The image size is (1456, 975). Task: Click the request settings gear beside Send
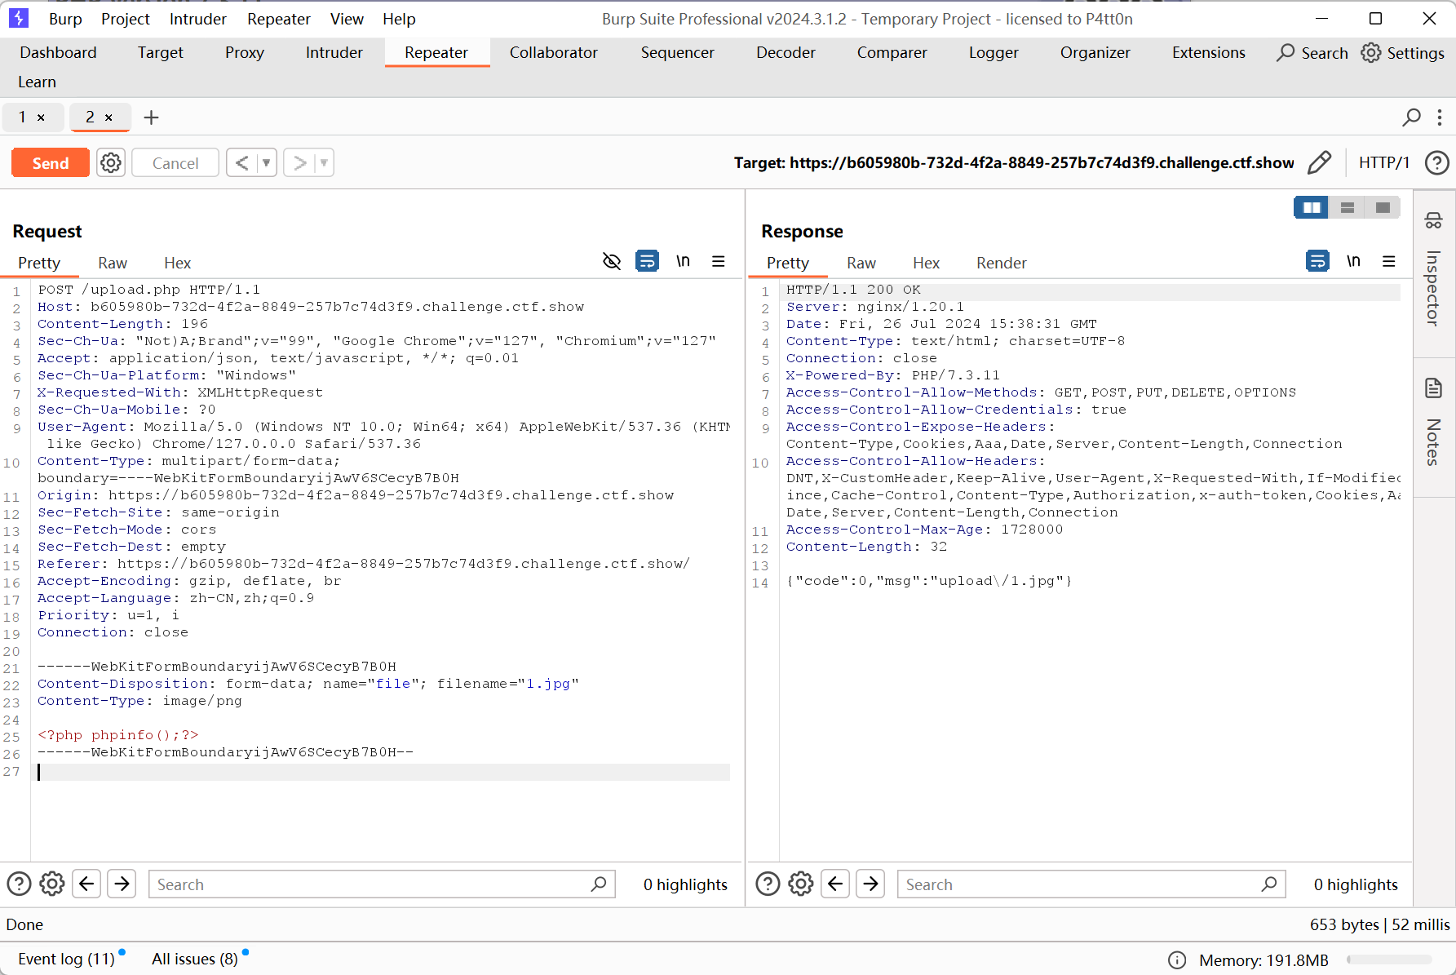click(x=111, y=163)
